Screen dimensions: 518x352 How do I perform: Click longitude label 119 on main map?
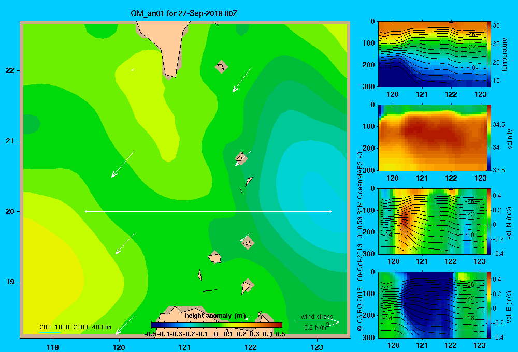click(x=53, y=347)
